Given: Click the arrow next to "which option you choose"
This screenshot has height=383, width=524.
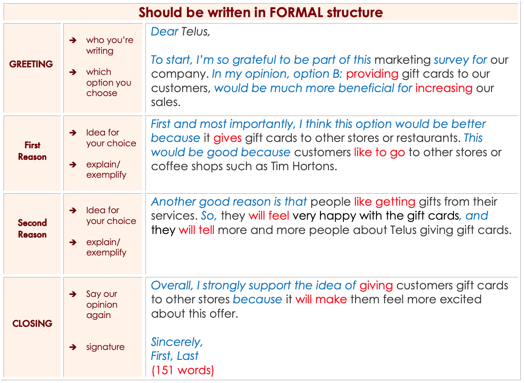Looking at the screenshot, I should pyautogui.click(x=73, y=72).
